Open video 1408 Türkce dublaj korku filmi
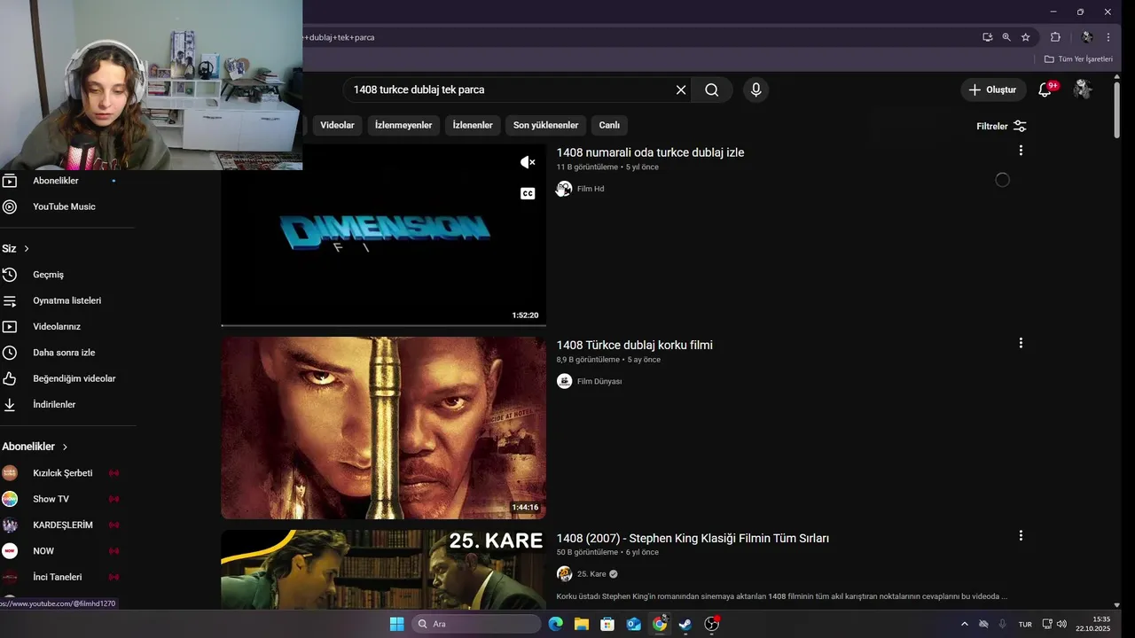1135x638 pixels. coord(634,345)
